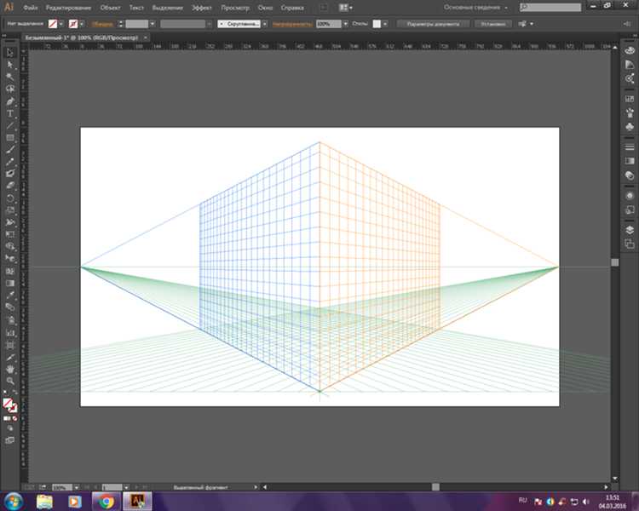This screenshot has height=511, width=639.
Task: Open the Текст menu
Action: [136, 8]
